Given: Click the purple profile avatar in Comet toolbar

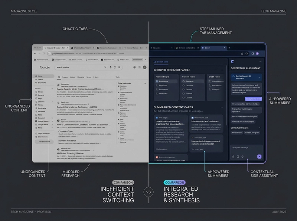Looking at the screenshot, I should coord(257,54).
